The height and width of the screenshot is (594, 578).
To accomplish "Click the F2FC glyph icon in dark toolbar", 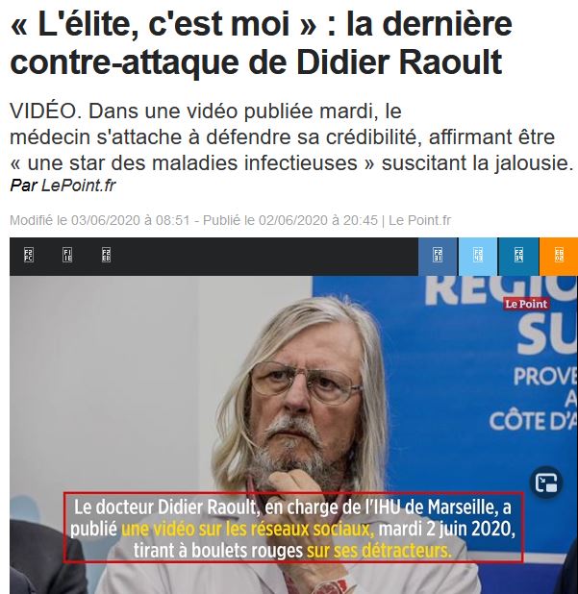I will pyautogui.click(x=29, y=255).
